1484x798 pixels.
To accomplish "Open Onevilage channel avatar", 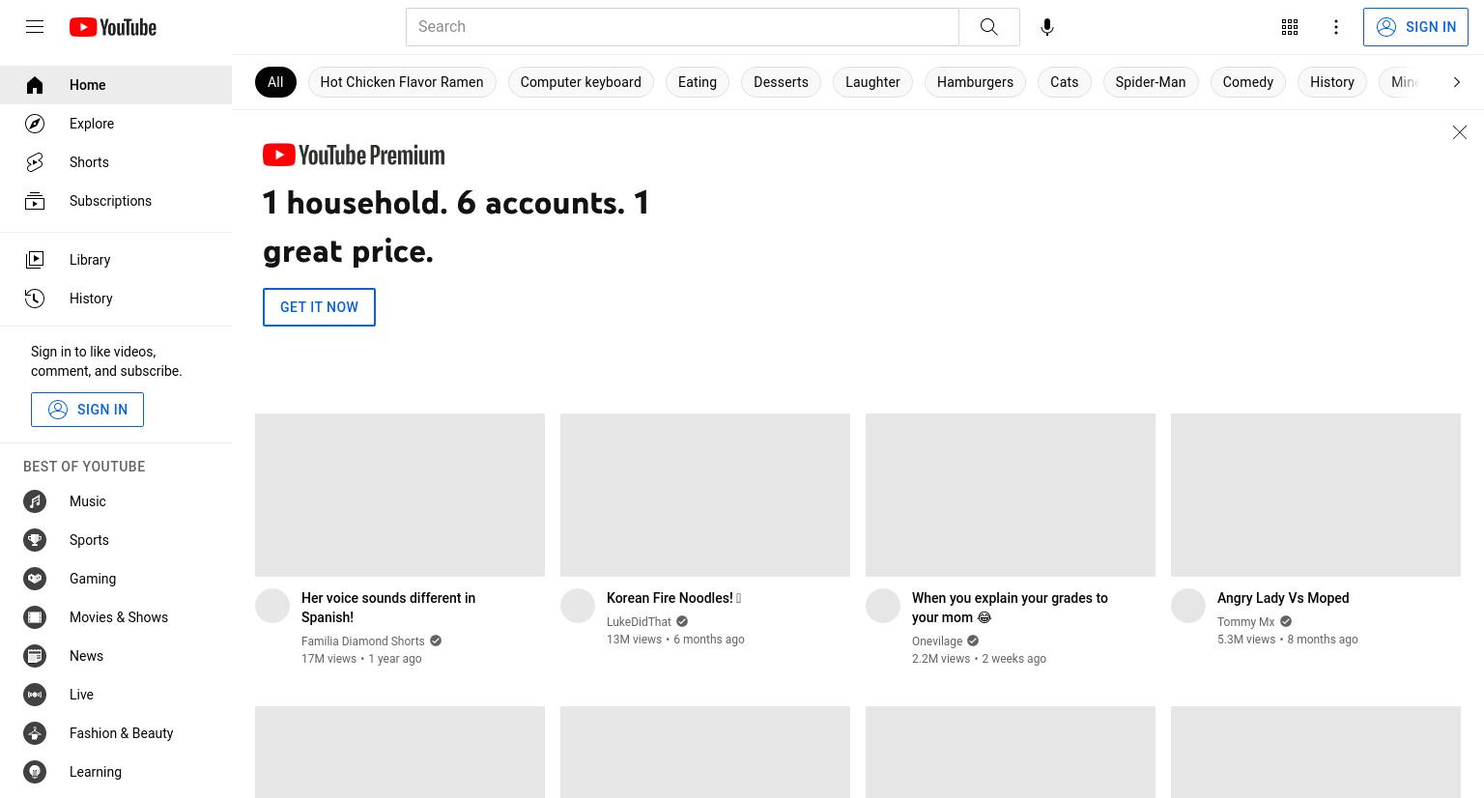I will tap(883, 606).
